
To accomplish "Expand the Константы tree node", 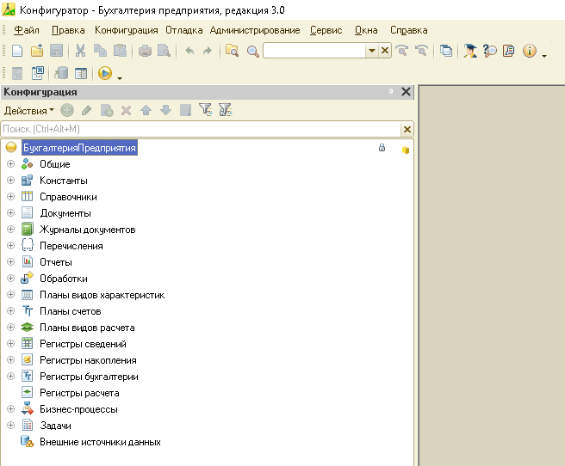I will coord(11,181).
